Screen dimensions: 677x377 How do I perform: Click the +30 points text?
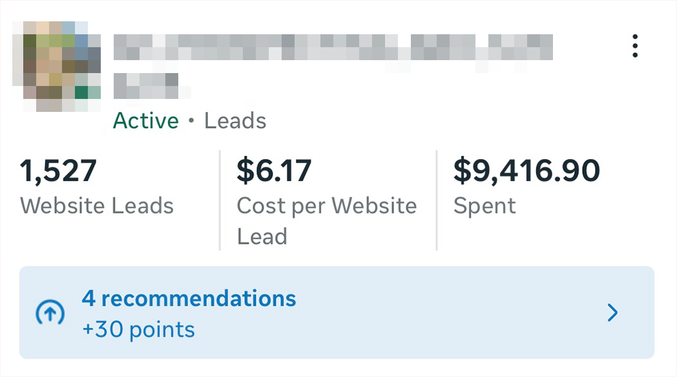click(138, 330)
